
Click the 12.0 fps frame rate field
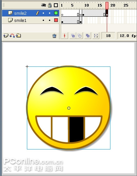point(127,36)
